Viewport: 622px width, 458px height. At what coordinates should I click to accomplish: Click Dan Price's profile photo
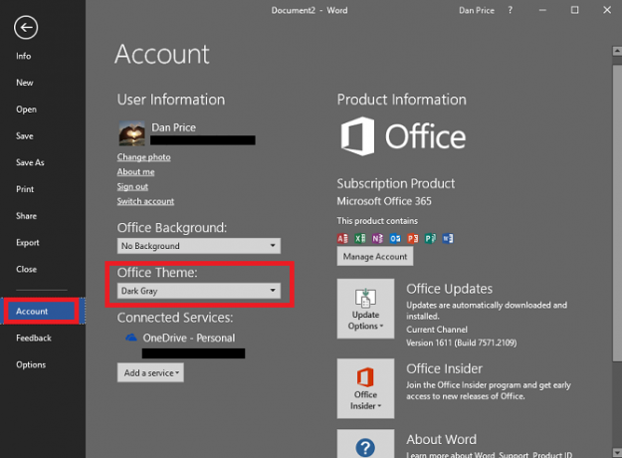point(131,133)
